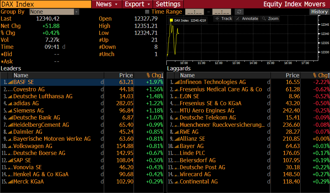Click volume bars icon beside Merck KGaA

pyautogui.click(x=10, y=182)
